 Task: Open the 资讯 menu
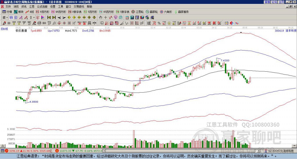[24, 7]
